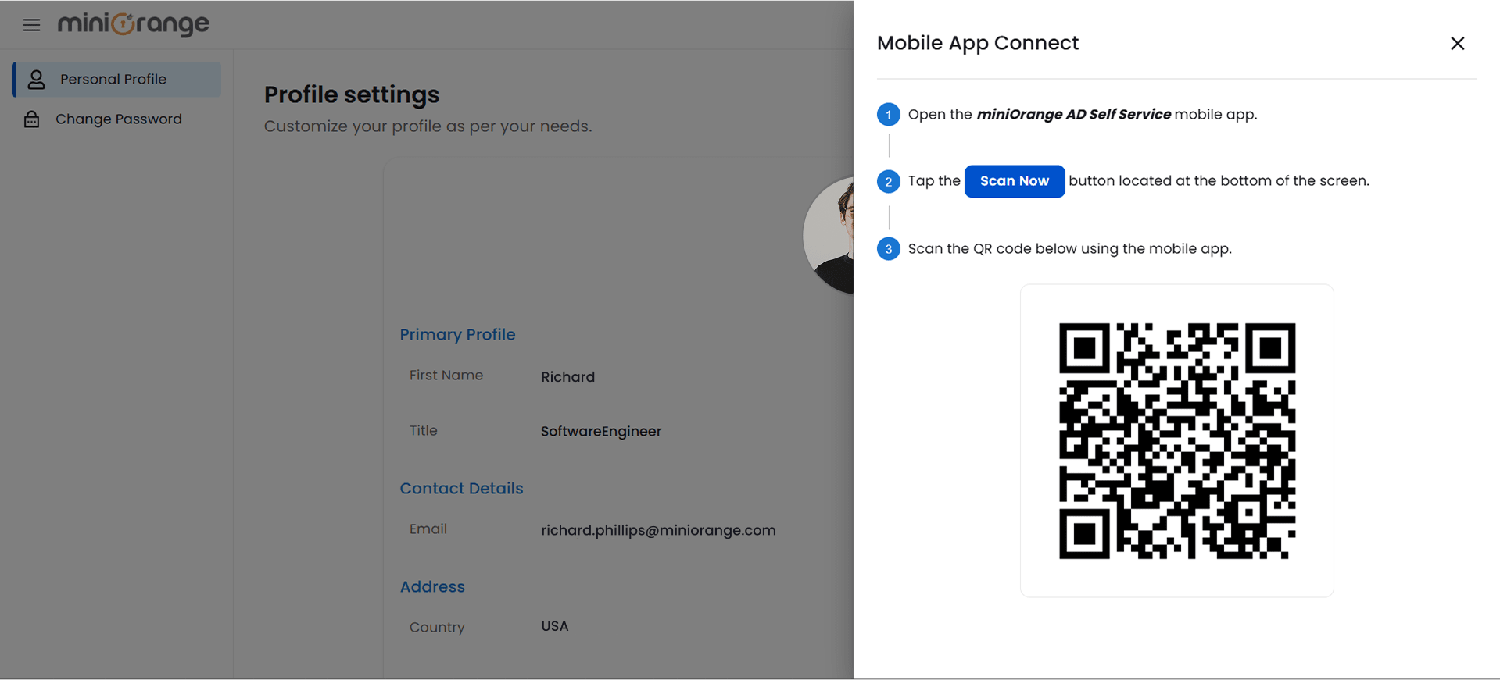Click the First Name label
Viewport: 1500px width, 680px height.
(x=446, y=376)
